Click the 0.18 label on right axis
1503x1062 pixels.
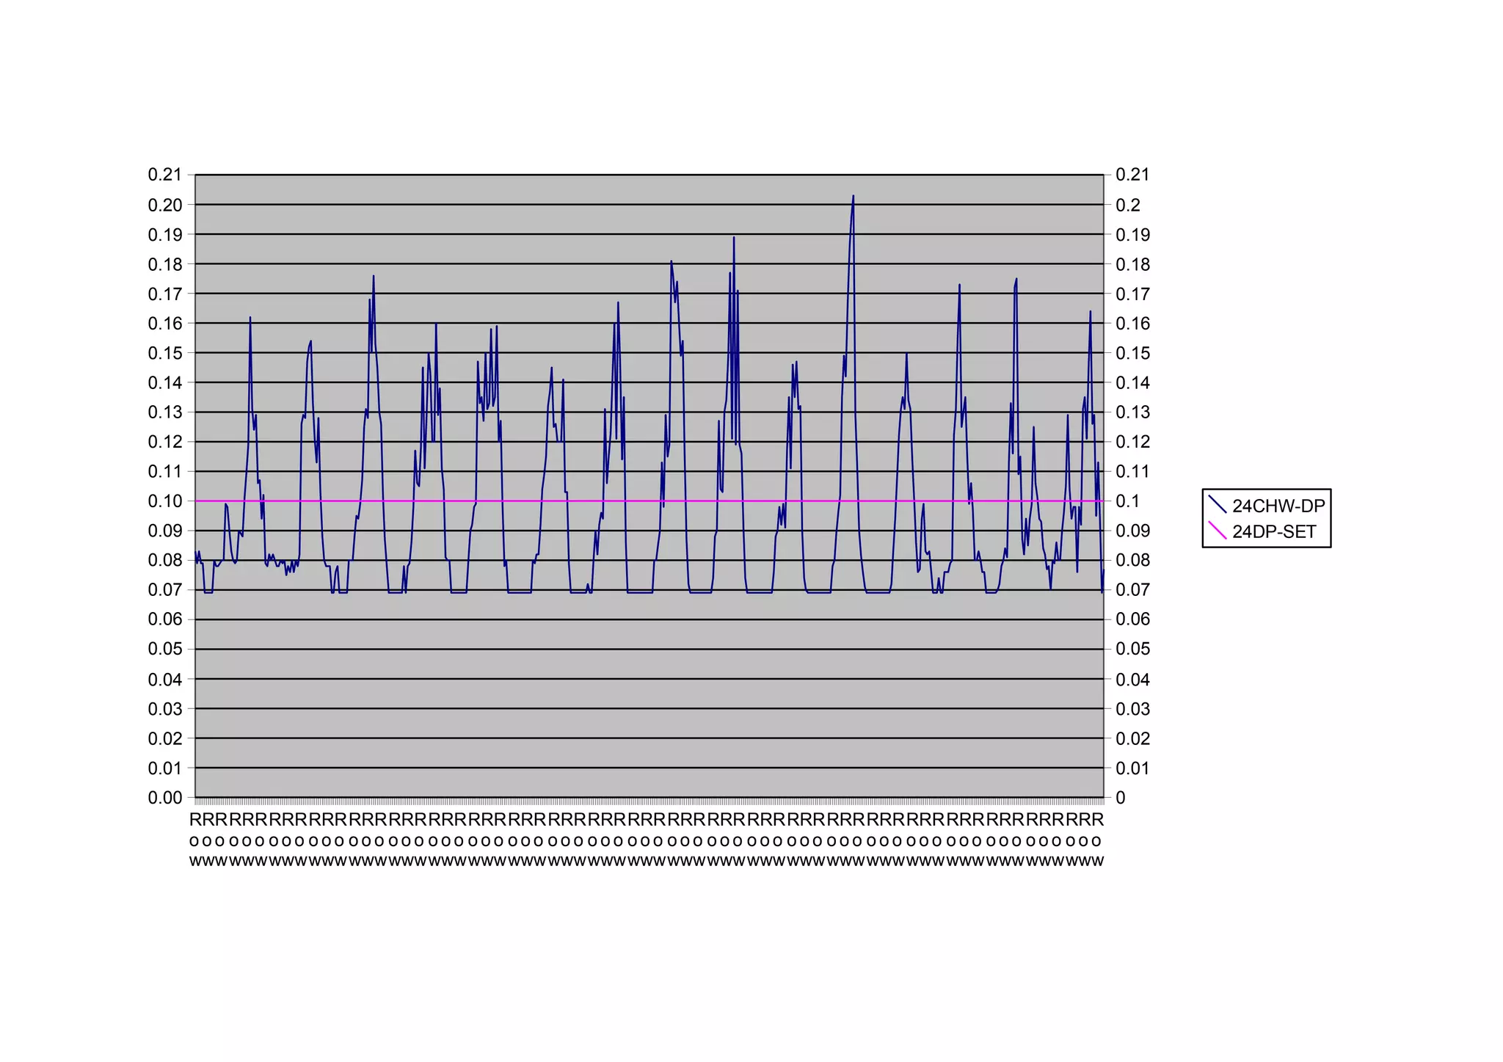pos(1132,264)
